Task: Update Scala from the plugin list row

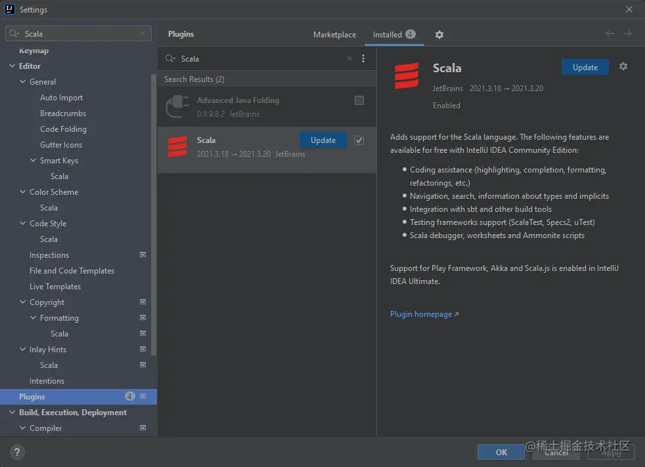Action: [323, 140]
